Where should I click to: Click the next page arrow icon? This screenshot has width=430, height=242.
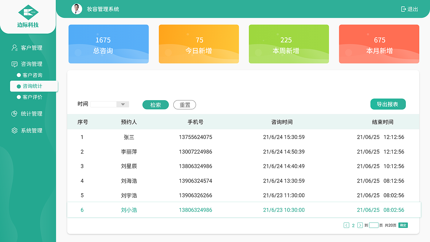click(360, 225)
